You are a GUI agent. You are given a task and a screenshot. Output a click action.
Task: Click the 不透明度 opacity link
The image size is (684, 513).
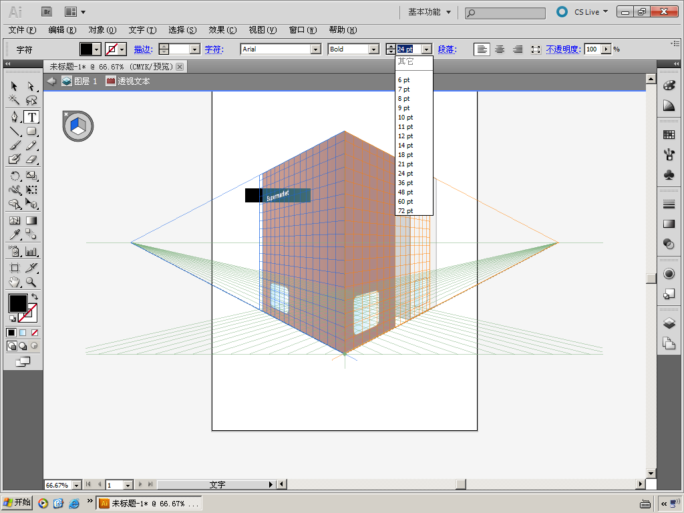[562, 49]
